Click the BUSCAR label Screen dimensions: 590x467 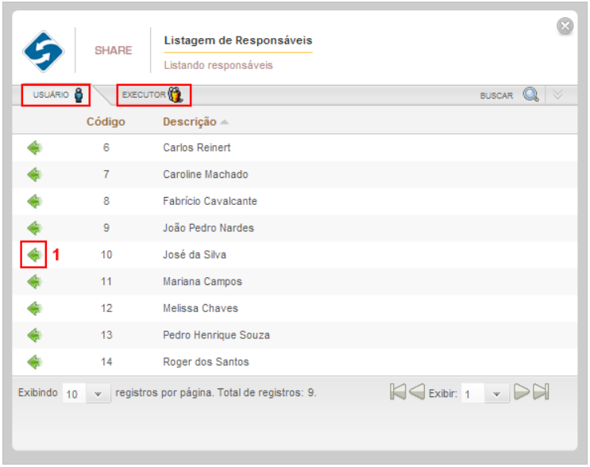pos(496,95)
